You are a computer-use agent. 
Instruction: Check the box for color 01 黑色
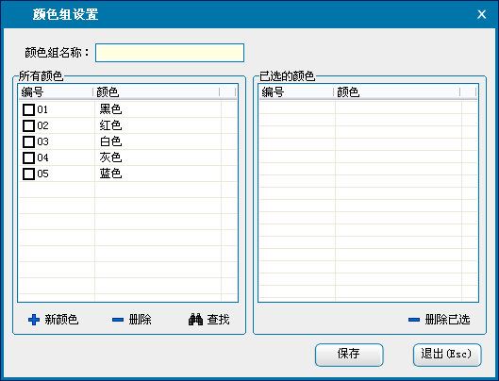(28, 109)
